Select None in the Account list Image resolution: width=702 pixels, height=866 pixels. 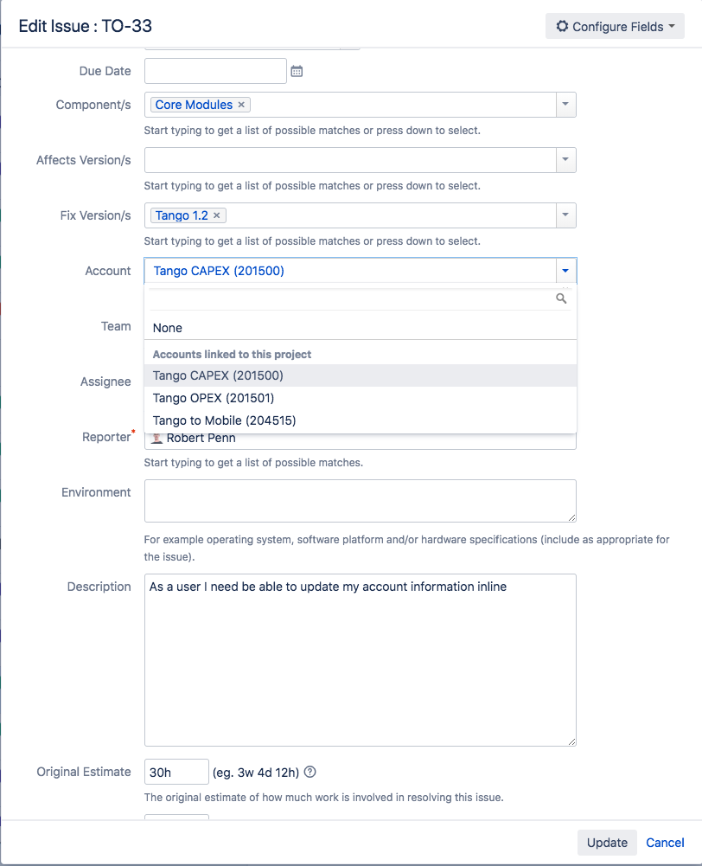click(168, 328)
